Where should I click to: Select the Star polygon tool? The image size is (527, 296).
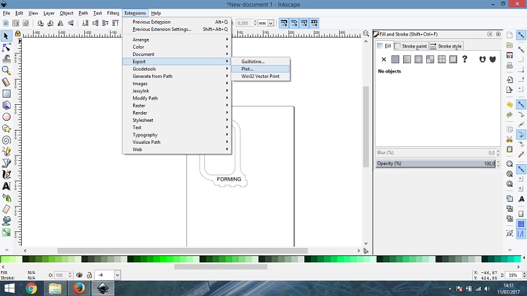click(6, 129)
